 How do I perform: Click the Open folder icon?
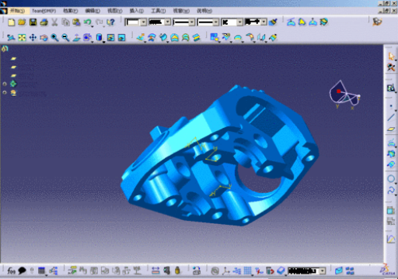coord(22,22)
